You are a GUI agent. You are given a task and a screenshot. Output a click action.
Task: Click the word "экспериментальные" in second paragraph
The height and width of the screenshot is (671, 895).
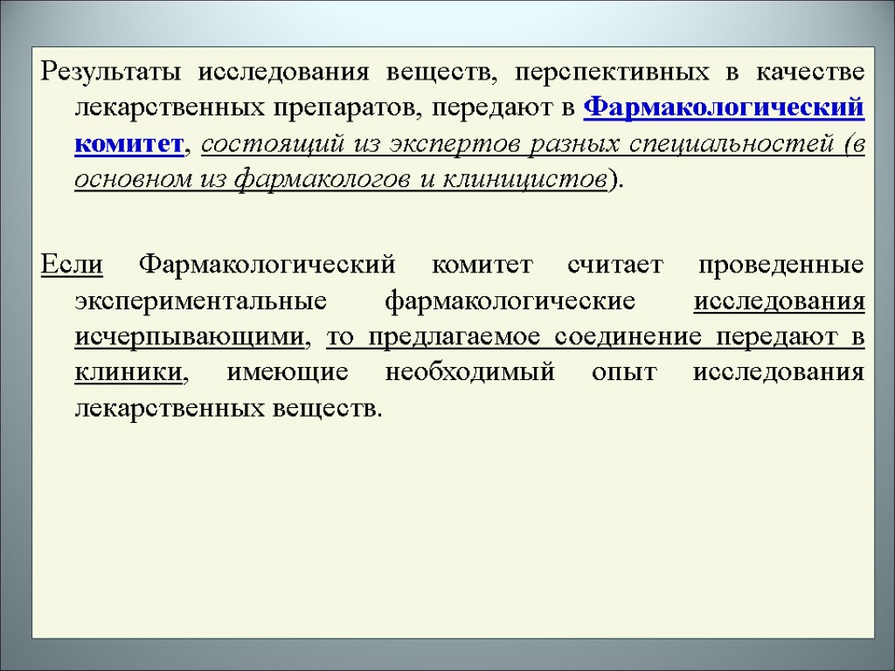201,301
